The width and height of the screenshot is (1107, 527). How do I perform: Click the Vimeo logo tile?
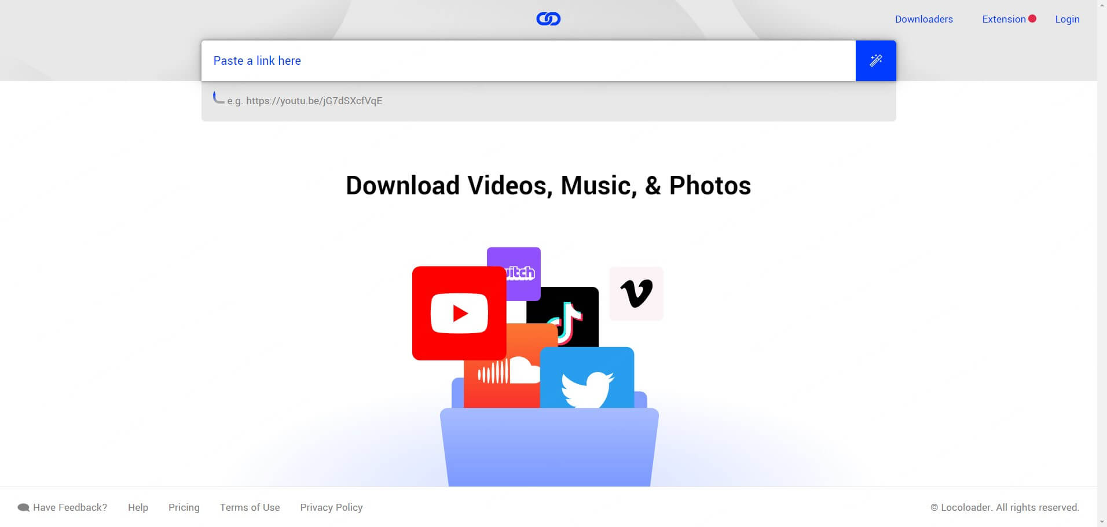pyautogui.click(x=636, y=294)
